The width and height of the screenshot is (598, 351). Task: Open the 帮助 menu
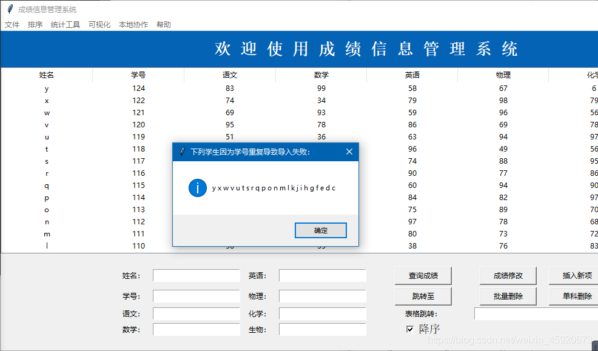163,24
